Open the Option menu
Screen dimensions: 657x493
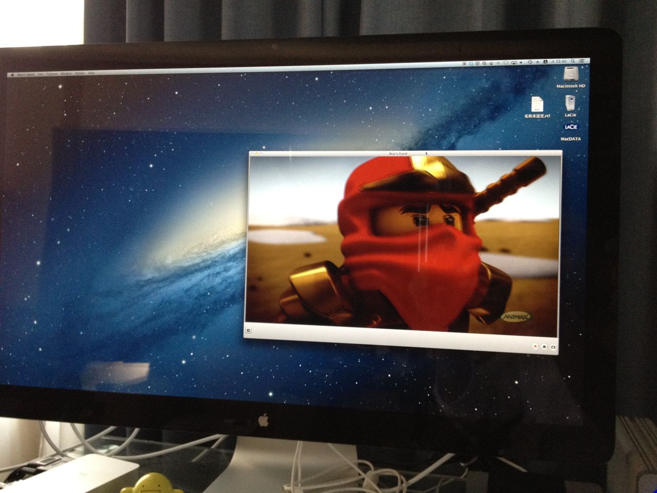[80, 73]
